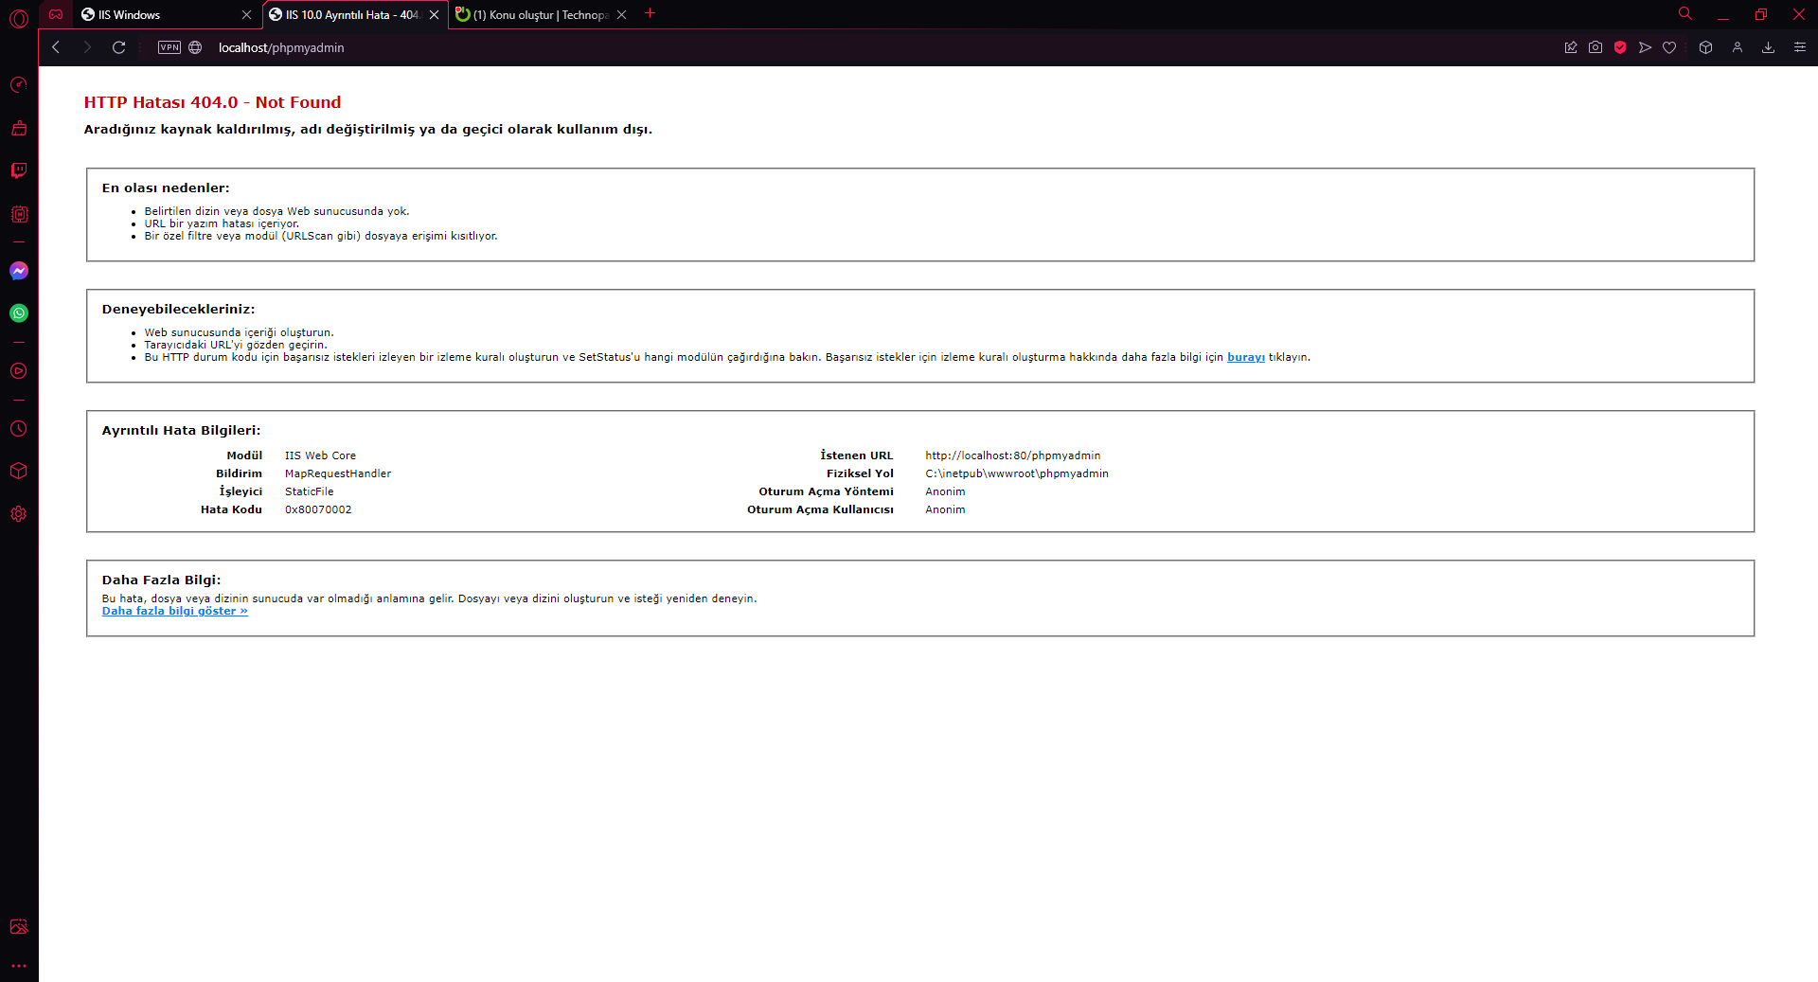Click the 'StaticFile' handler value
The image size is (1818, 982).
click(309, 491)
